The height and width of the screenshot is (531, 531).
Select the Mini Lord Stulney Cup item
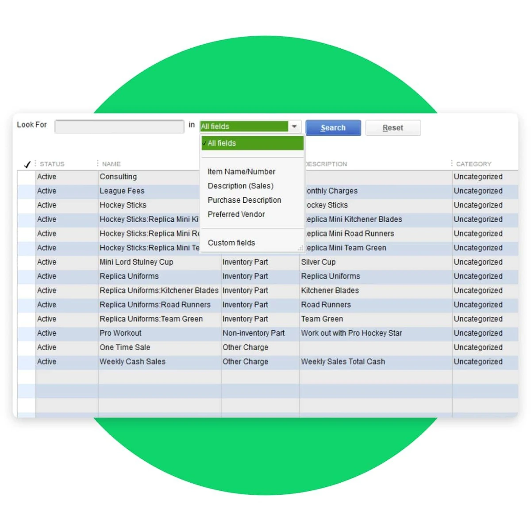click(136, 262)
